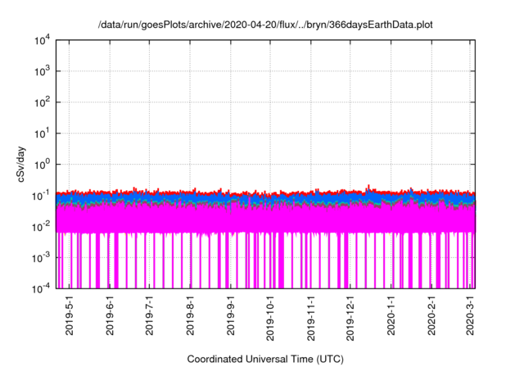Click the 10^4 y-axis tick label
Viewport: 524px width, 367px height.
(43, 41)
